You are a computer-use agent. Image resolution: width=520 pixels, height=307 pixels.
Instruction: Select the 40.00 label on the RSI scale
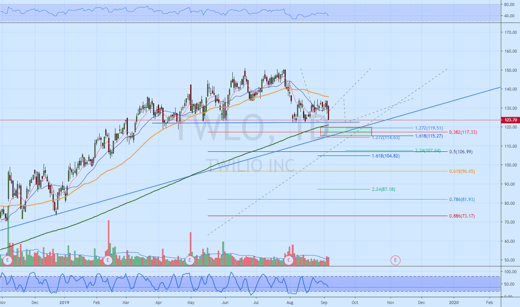click(x=509, y=16)
